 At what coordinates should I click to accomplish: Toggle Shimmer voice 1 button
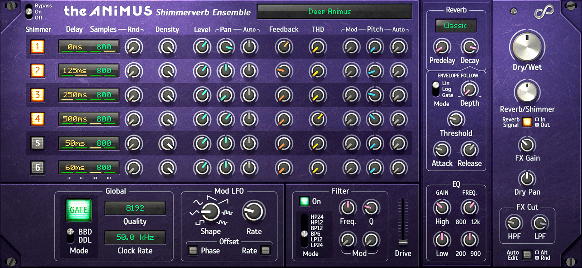pos(37,47)
